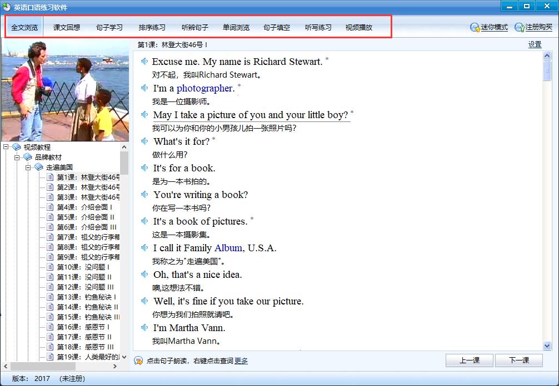This screenshot has height=386, width=559.
Task: Select lesson 第12课: 没问题 III
Action: coord(85,287)
